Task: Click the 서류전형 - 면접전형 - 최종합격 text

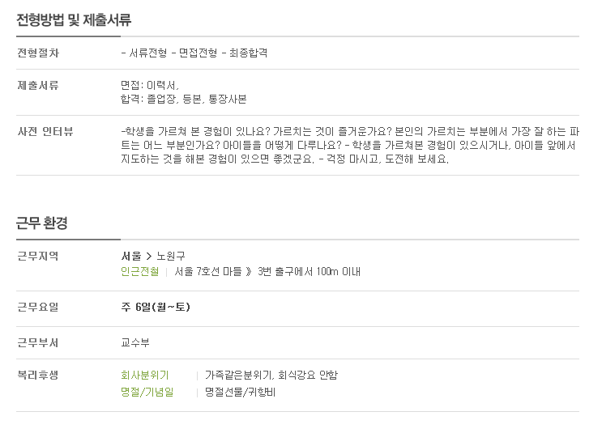Action: pyautogui.click(x=194, y=53)
